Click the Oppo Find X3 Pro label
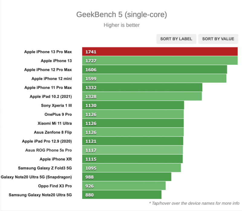The height and width of the screenshot is (211, 242). click(x=57, y=186)
